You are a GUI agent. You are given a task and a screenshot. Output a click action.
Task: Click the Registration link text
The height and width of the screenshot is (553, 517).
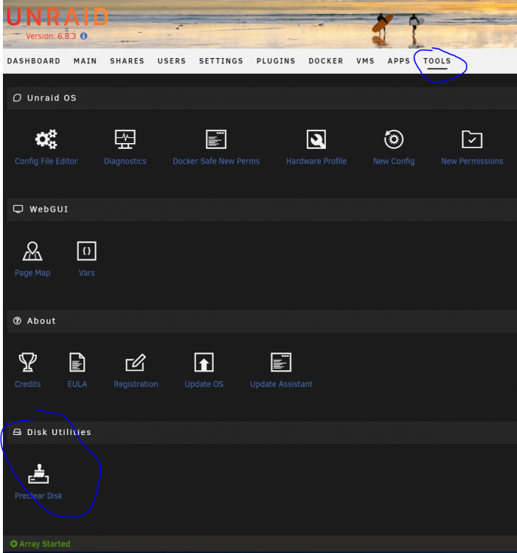pos(136,384)
